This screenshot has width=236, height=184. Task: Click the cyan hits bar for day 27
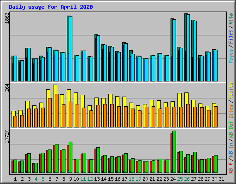[x=195, y=51]
